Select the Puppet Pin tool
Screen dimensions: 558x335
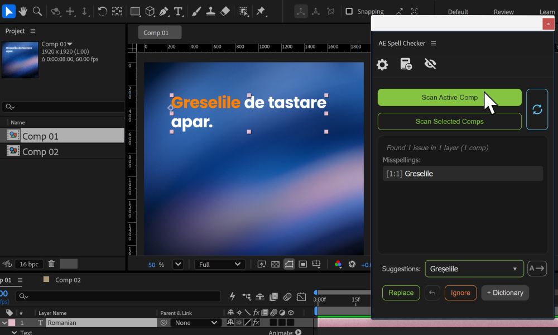pyautogui.click(x=261, y=12)
